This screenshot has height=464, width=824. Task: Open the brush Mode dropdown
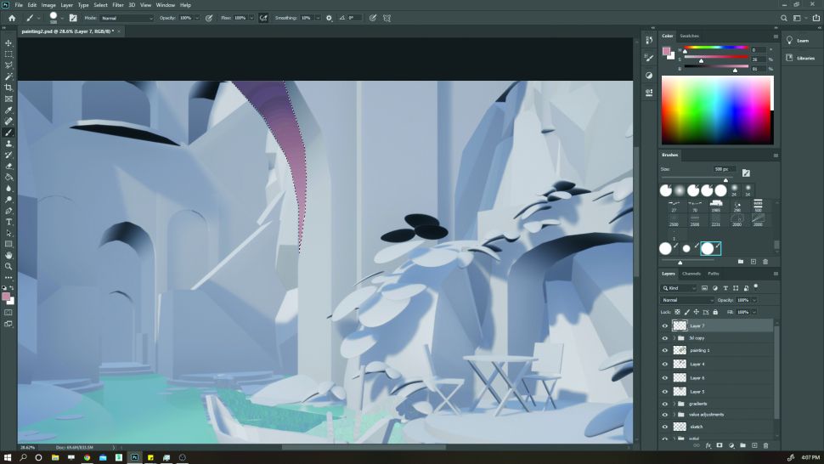126,18
